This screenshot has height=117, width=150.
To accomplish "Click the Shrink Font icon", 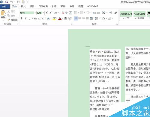I will pyautogui.click(x=50, y=13).
